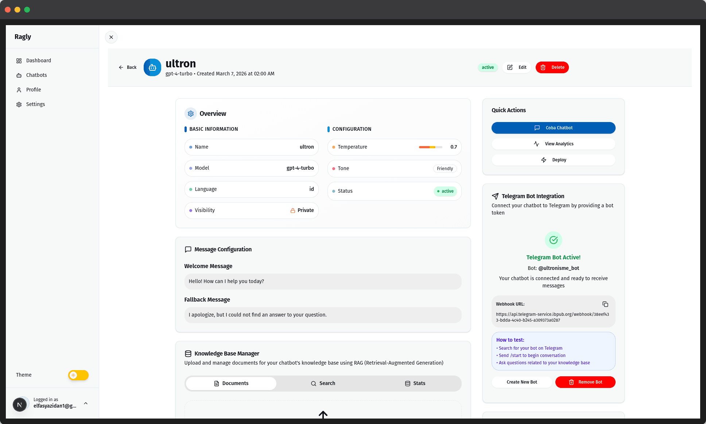Toggle the Theme switch
706x424 pixels.
[78, 375]
